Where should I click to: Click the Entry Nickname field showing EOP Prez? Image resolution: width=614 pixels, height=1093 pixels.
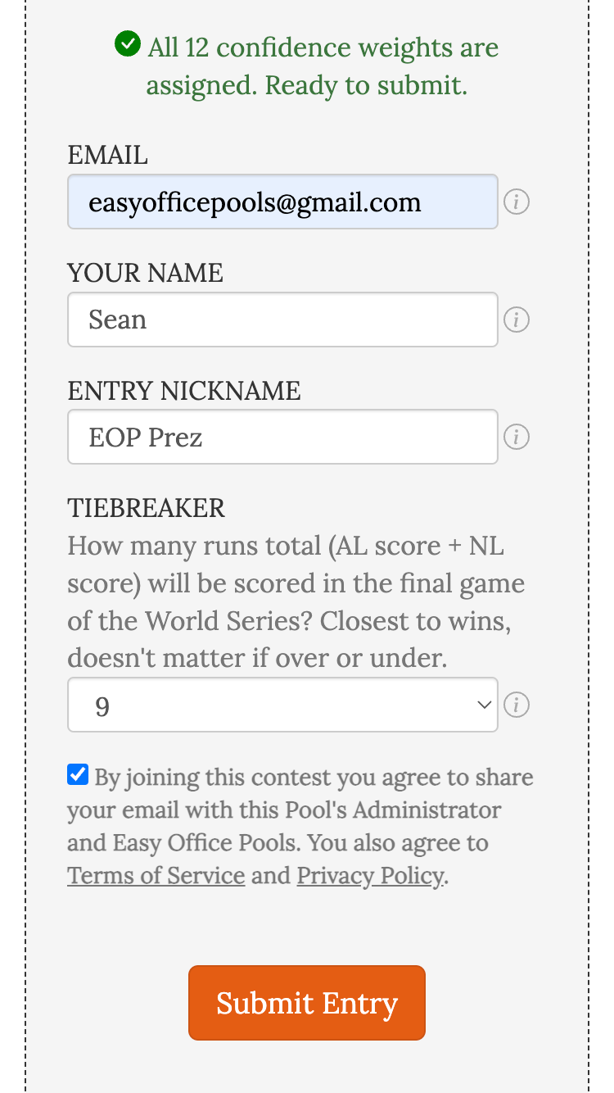click(282, 437)
